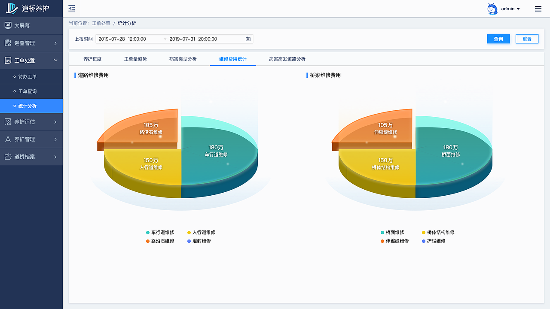Expand the 养护评估 menu chevron
The width and height of the screenshot is (550, 309).
55,121
